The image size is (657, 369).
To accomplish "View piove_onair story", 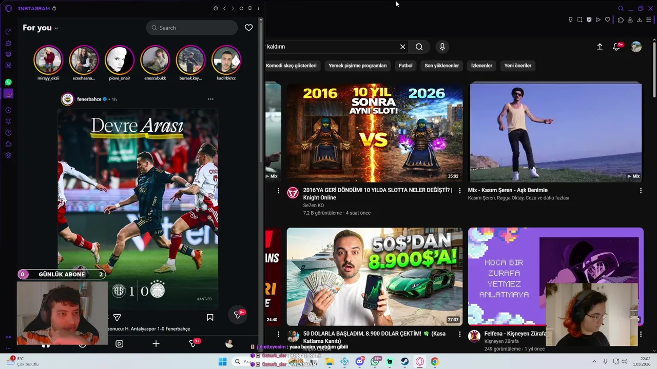I will tap(119, 60).
